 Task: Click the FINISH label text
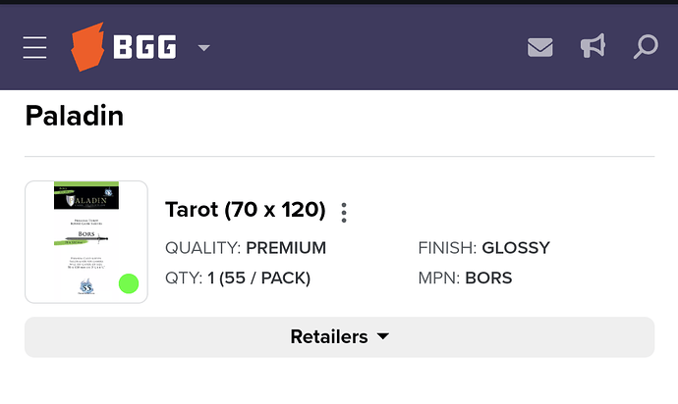click(447, 248)
